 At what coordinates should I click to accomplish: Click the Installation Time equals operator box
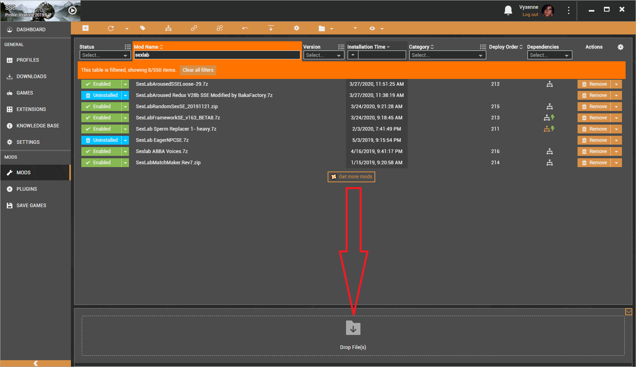click(353, 55)
